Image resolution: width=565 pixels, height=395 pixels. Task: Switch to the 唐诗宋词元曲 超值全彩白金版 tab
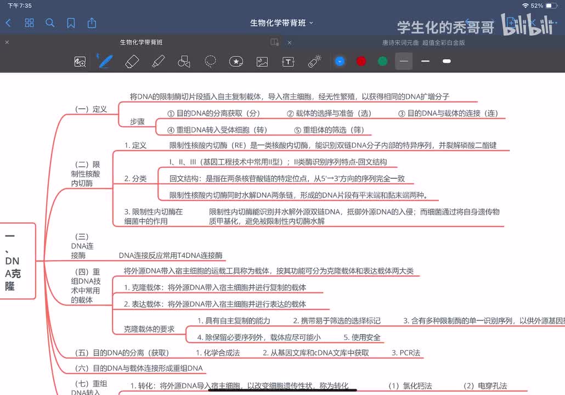[423, 43]
